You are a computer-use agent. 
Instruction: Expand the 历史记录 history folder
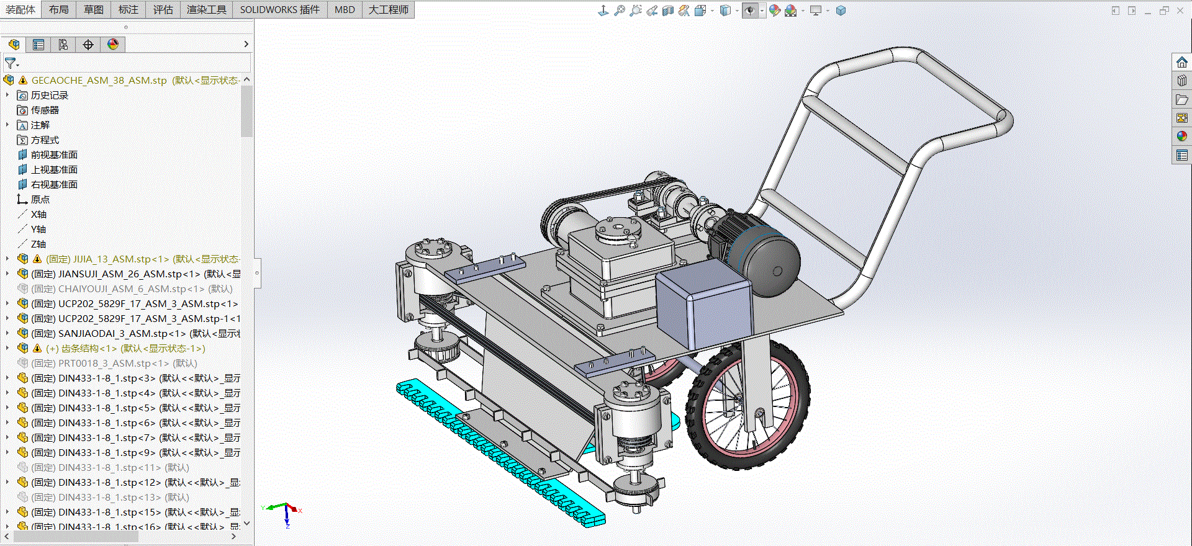tap(7, 95)
